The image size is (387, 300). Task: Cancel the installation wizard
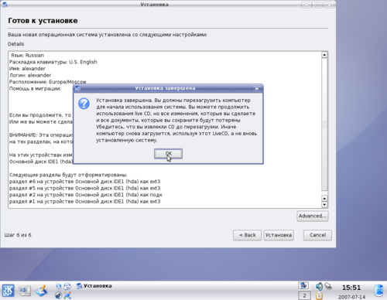[x=317, y=235]
